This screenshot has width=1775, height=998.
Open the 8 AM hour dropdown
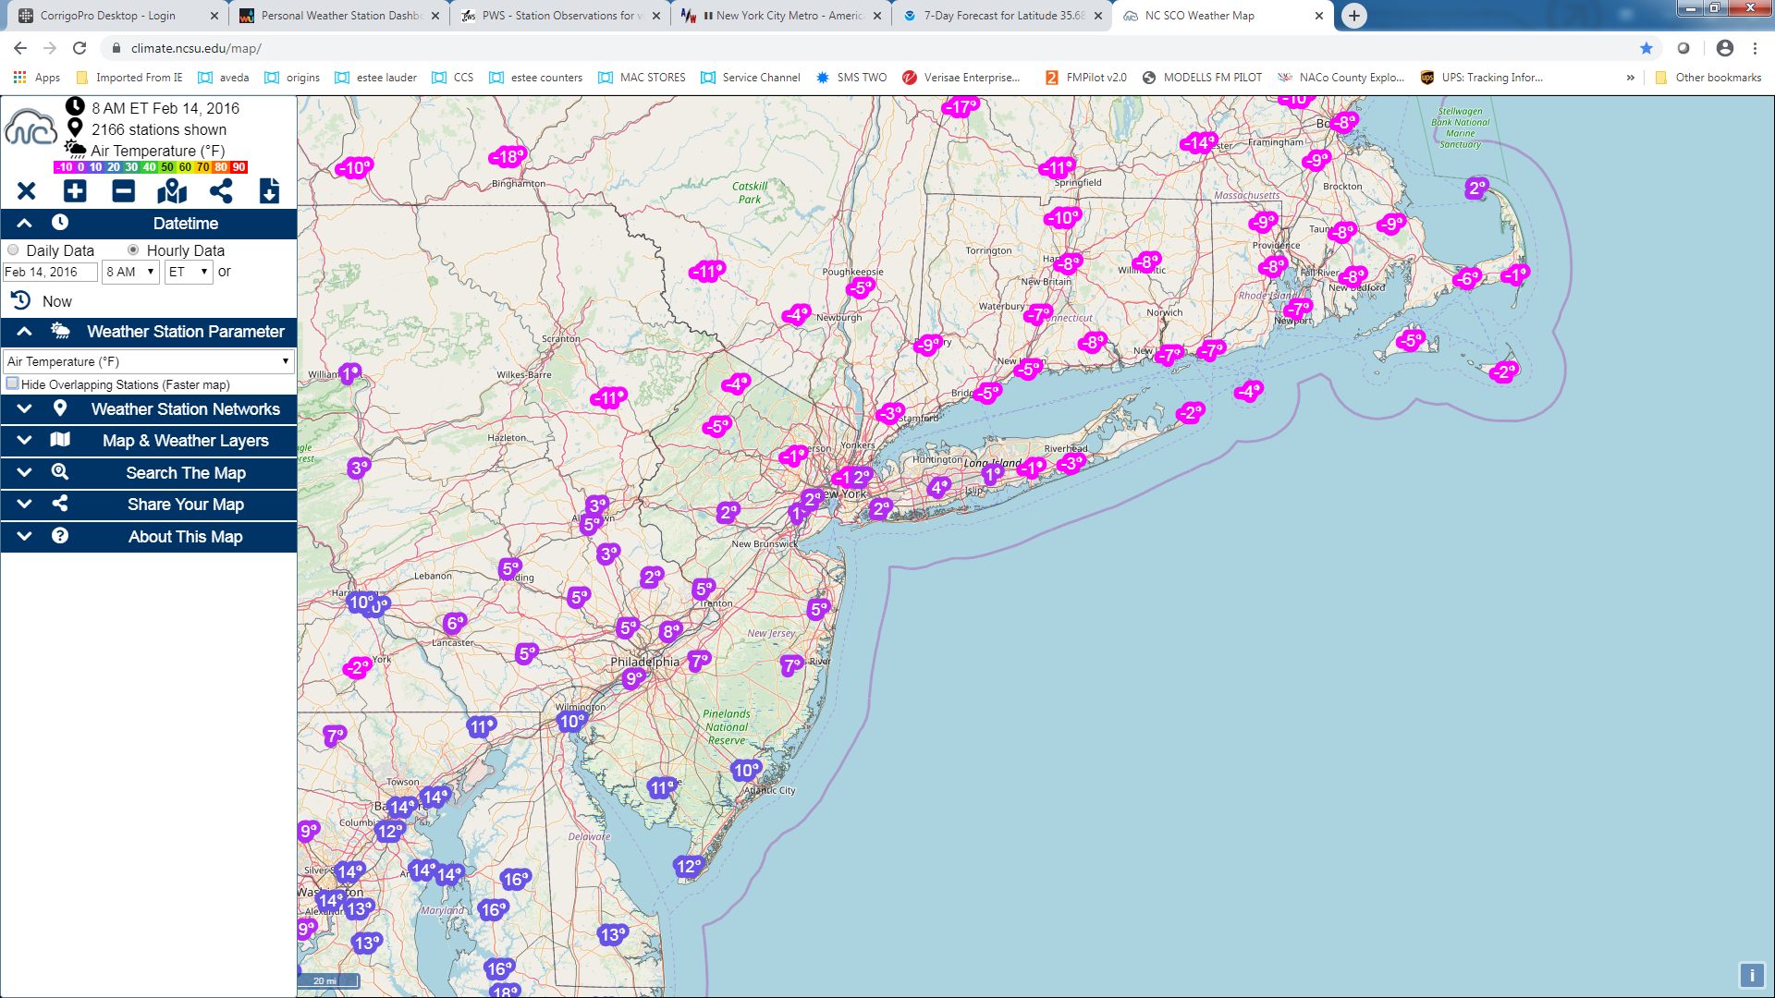pos(129,272)
